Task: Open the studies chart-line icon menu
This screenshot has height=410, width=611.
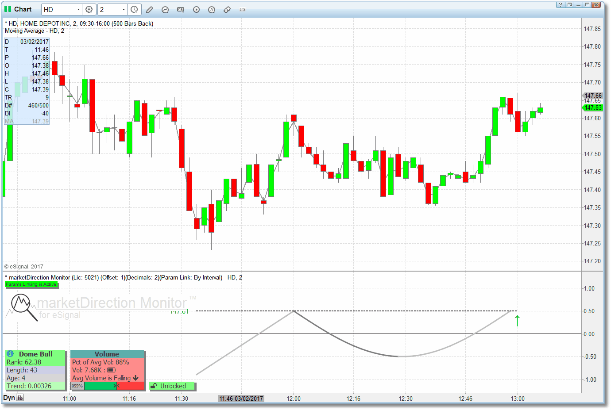Action: click(165, 9)
